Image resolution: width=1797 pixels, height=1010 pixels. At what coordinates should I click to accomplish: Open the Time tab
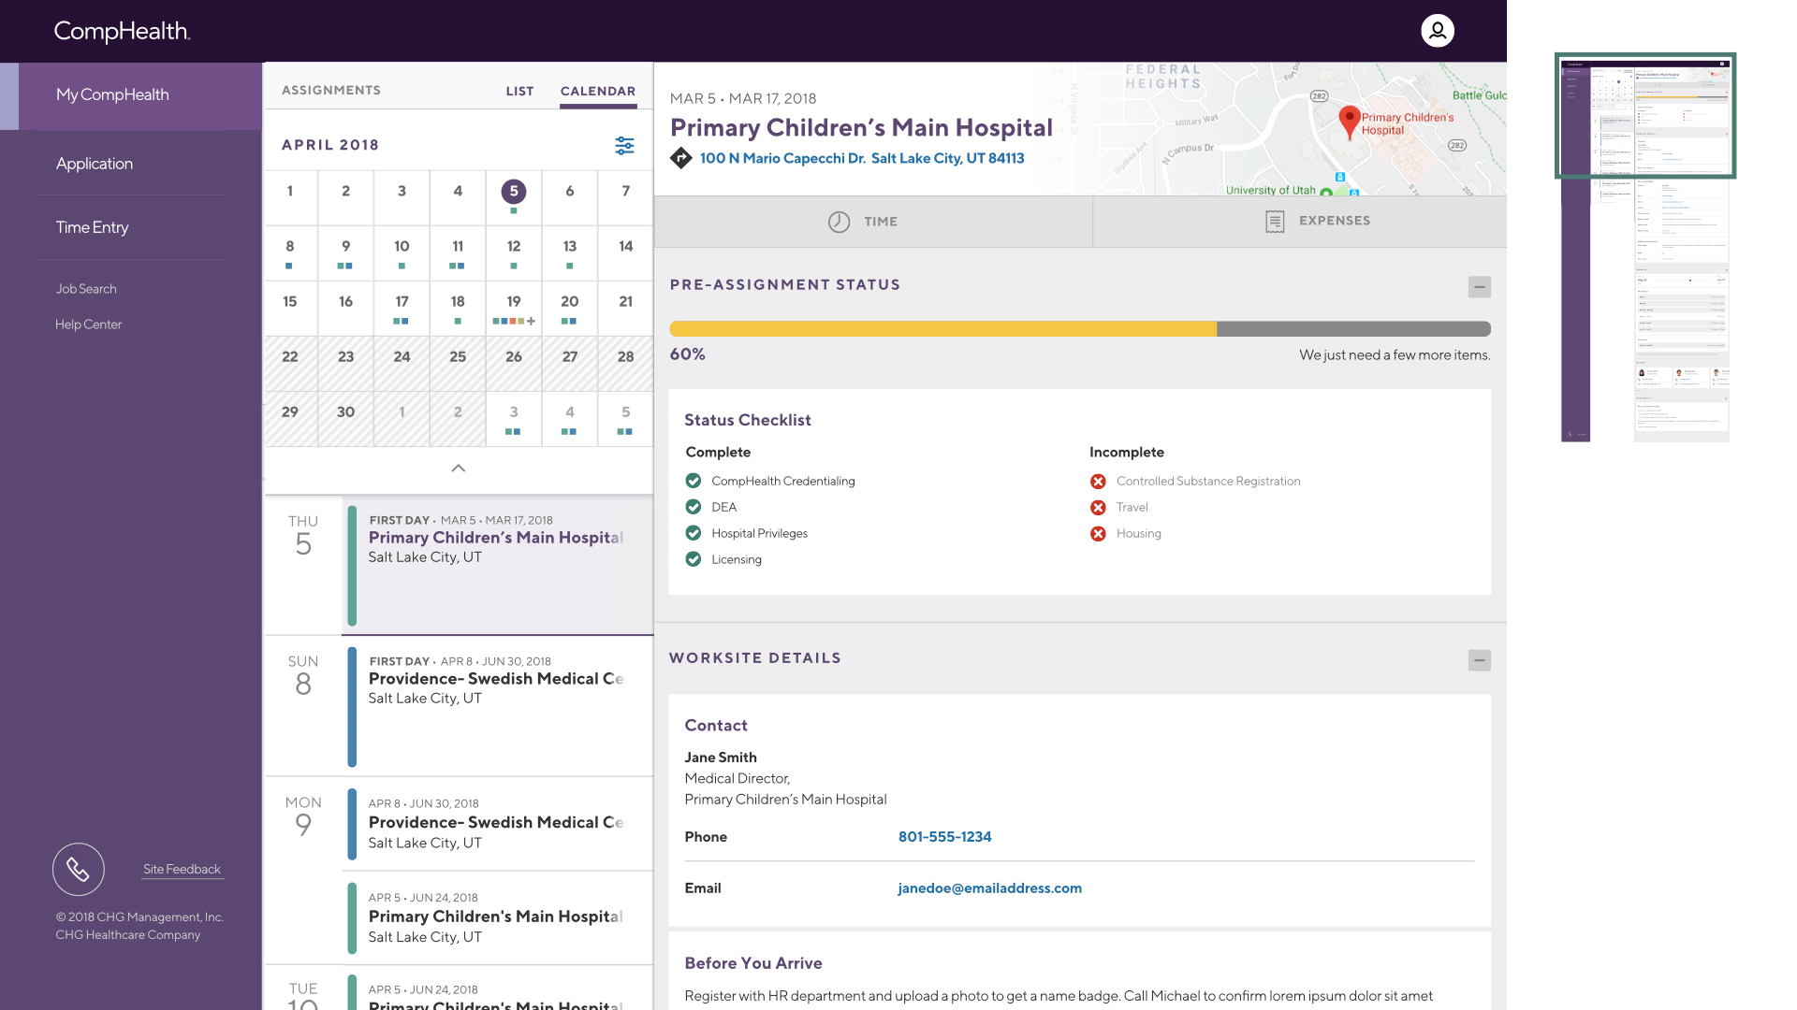[x=873, y=222]
